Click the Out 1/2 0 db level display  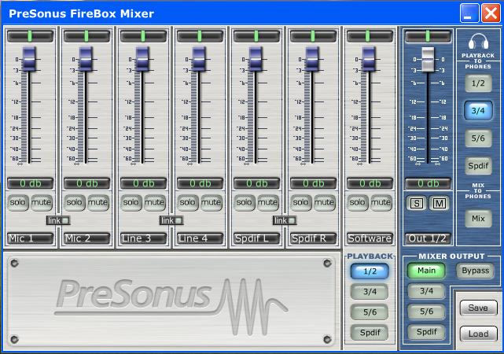coord(429,183)
